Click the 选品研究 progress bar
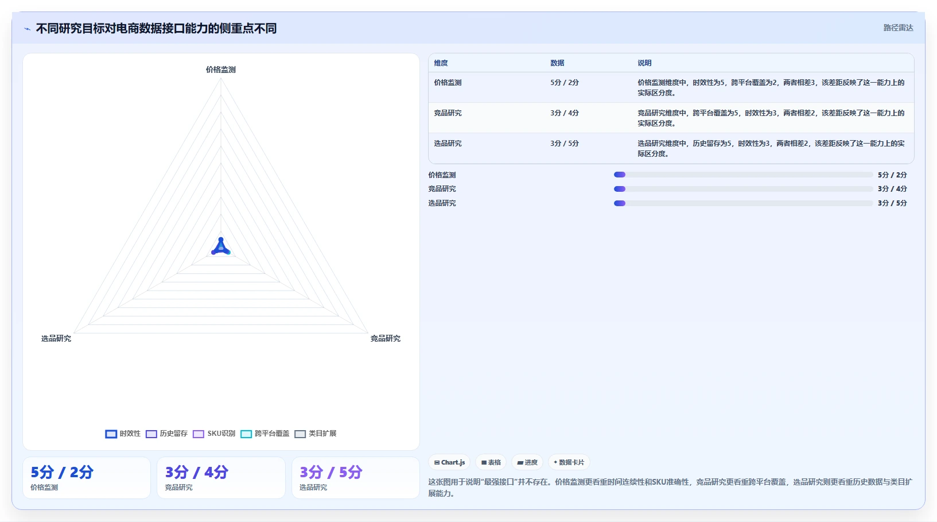The width and height of the screenshot is (937, 522). [743, 203]
